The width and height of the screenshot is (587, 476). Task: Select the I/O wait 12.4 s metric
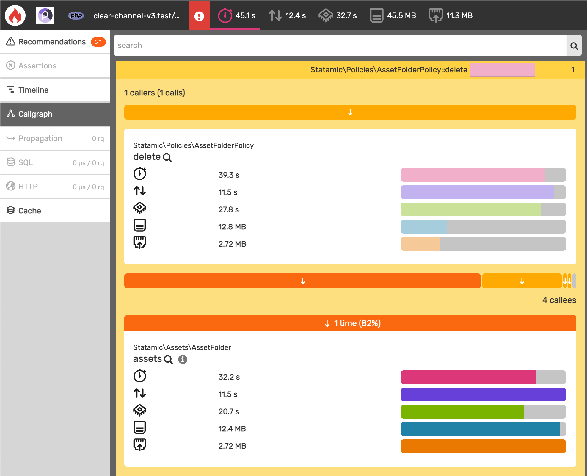[x=287, y=15]
